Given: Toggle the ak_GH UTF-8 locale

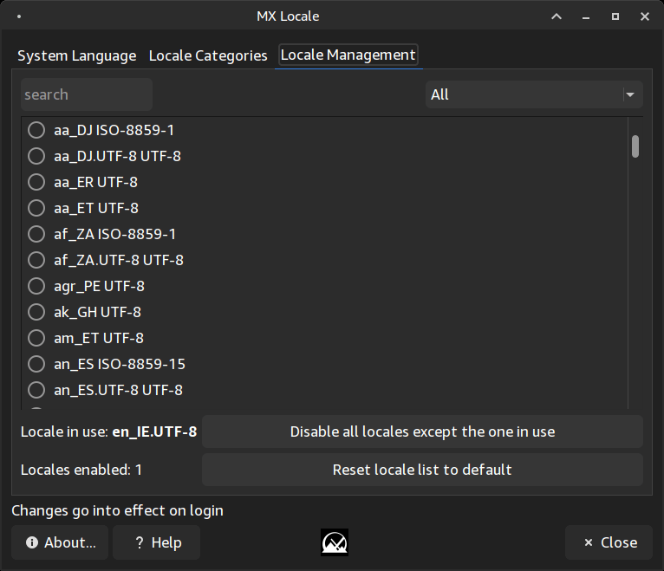Looking at the screenshot, I should point(36,312).
